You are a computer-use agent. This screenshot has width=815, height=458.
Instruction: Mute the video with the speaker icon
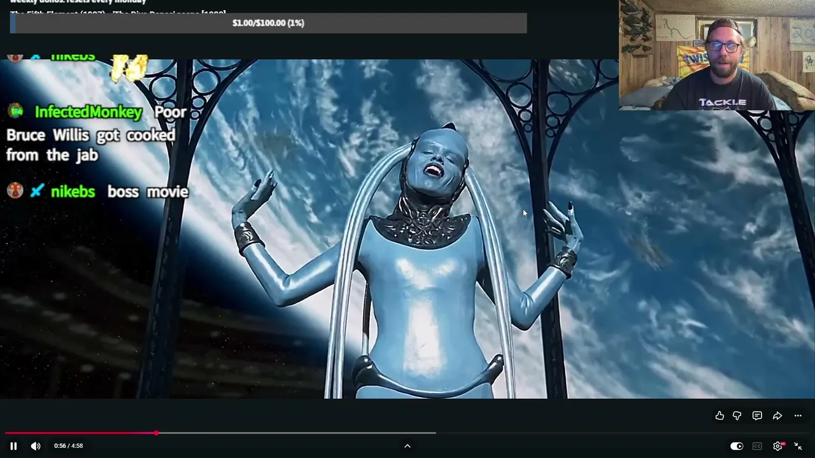coord(36,446)
